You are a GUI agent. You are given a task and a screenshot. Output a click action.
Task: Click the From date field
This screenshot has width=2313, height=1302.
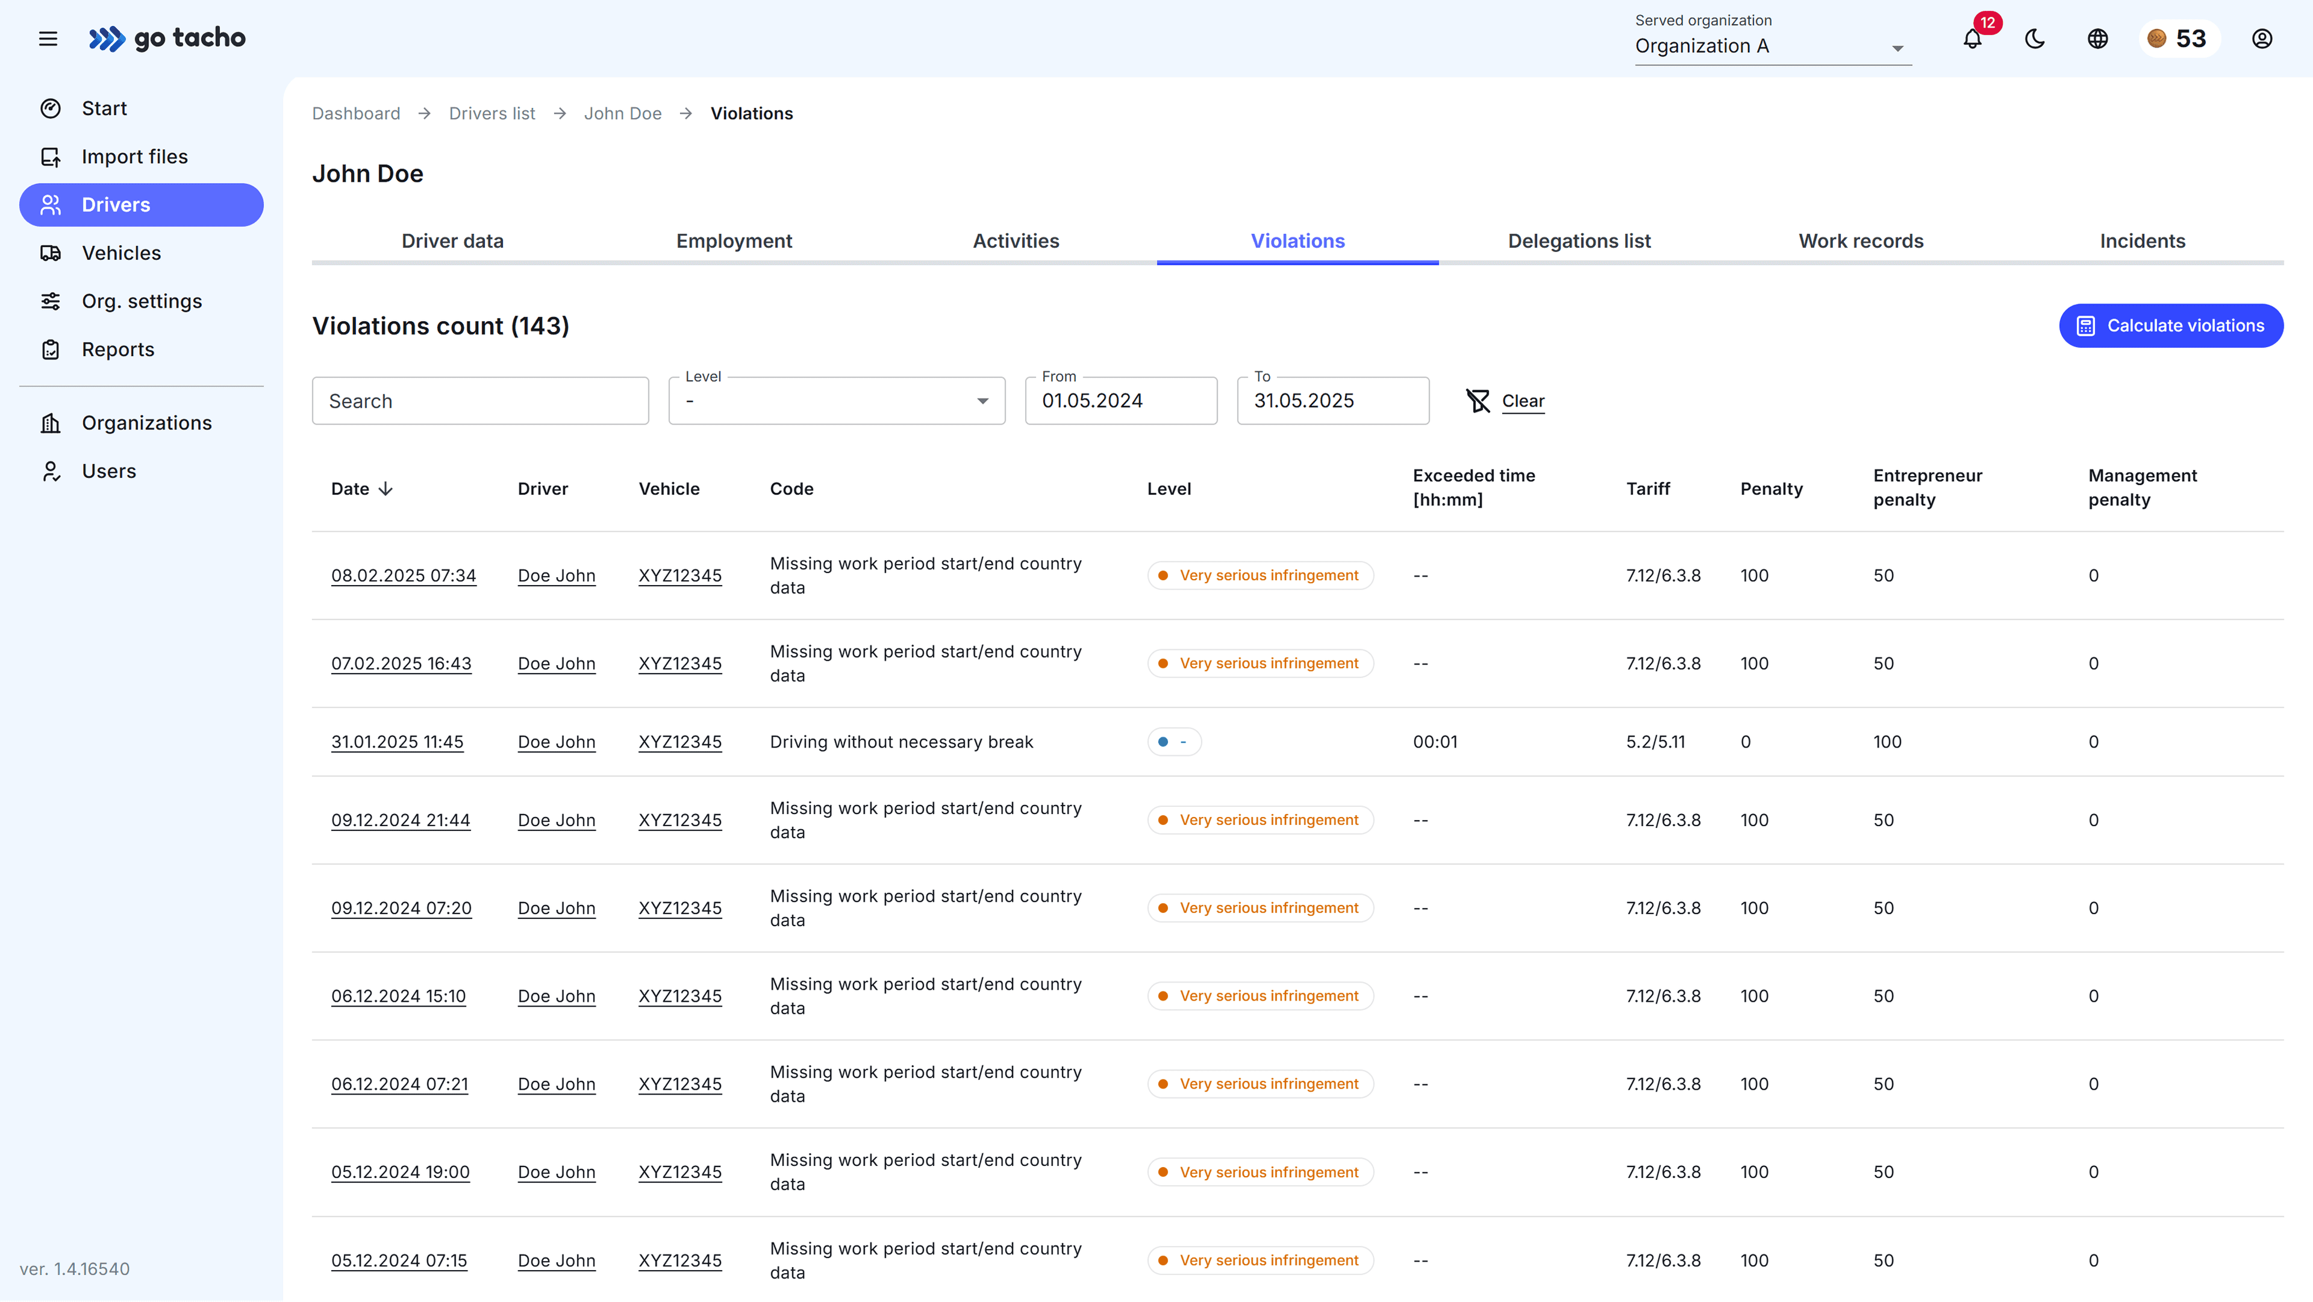pyautogui.click(x=1120, y=401)
